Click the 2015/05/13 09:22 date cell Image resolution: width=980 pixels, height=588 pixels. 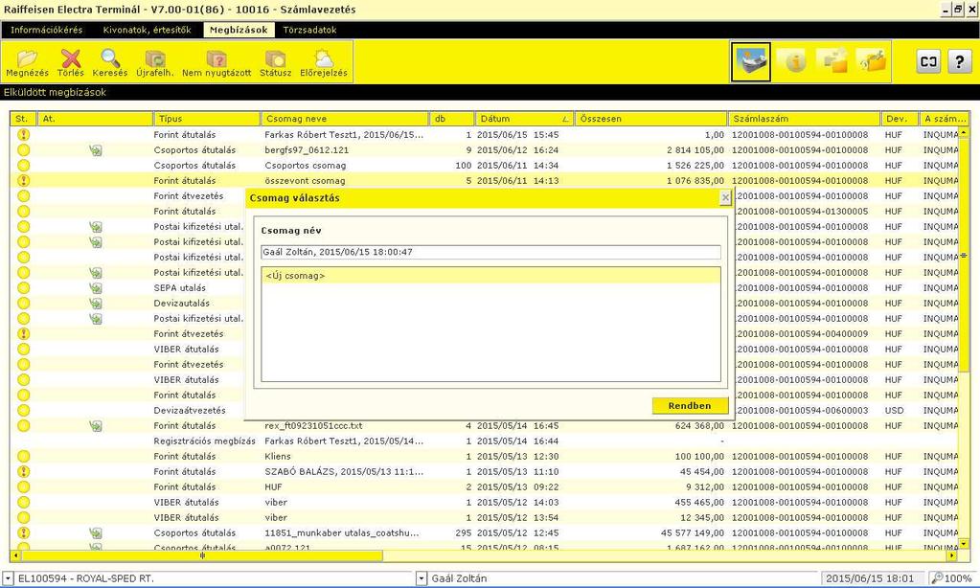tap(517, 486)
